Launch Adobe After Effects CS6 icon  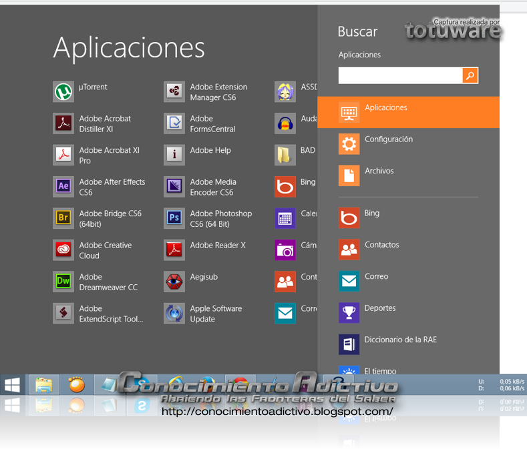63,186
